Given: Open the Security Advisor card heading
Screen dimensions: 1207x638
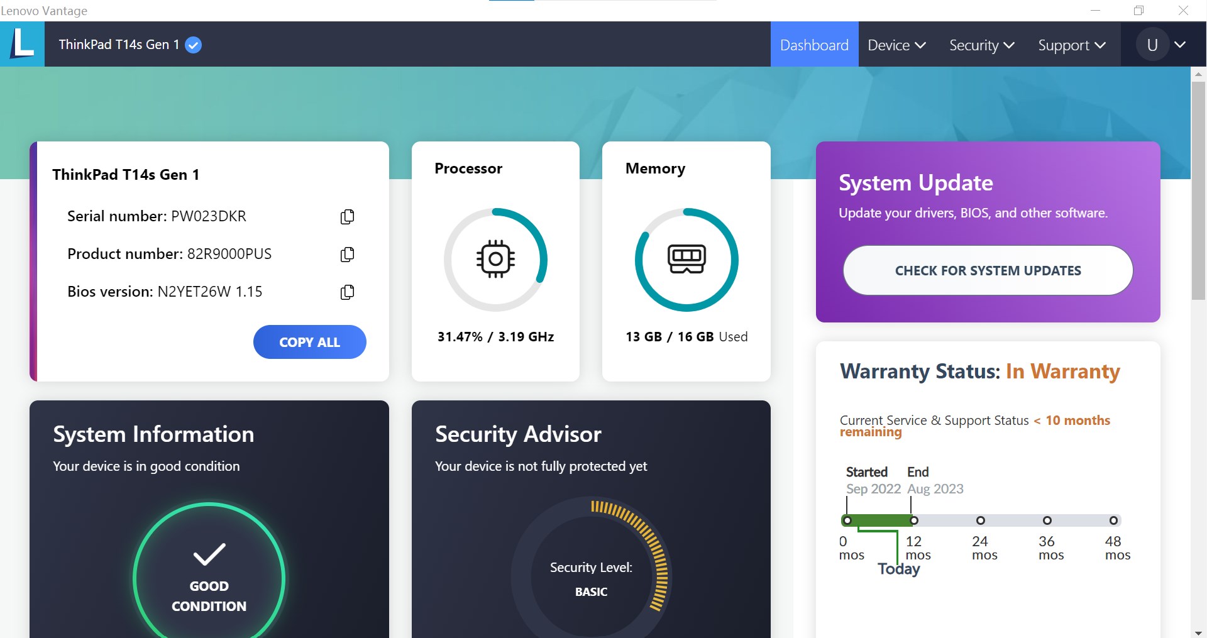Looking at the screenshot, I should pos(518,434).
